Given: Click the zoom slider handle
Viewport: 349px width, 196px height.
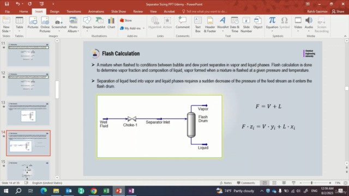Looking at the screenshot, I should coord(311,183).
